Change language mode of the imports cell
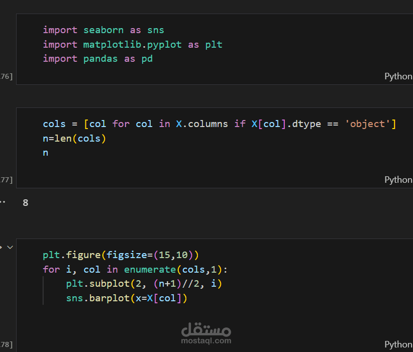The height and width of the screenshot is (352, 413). (x=398, y=76)
